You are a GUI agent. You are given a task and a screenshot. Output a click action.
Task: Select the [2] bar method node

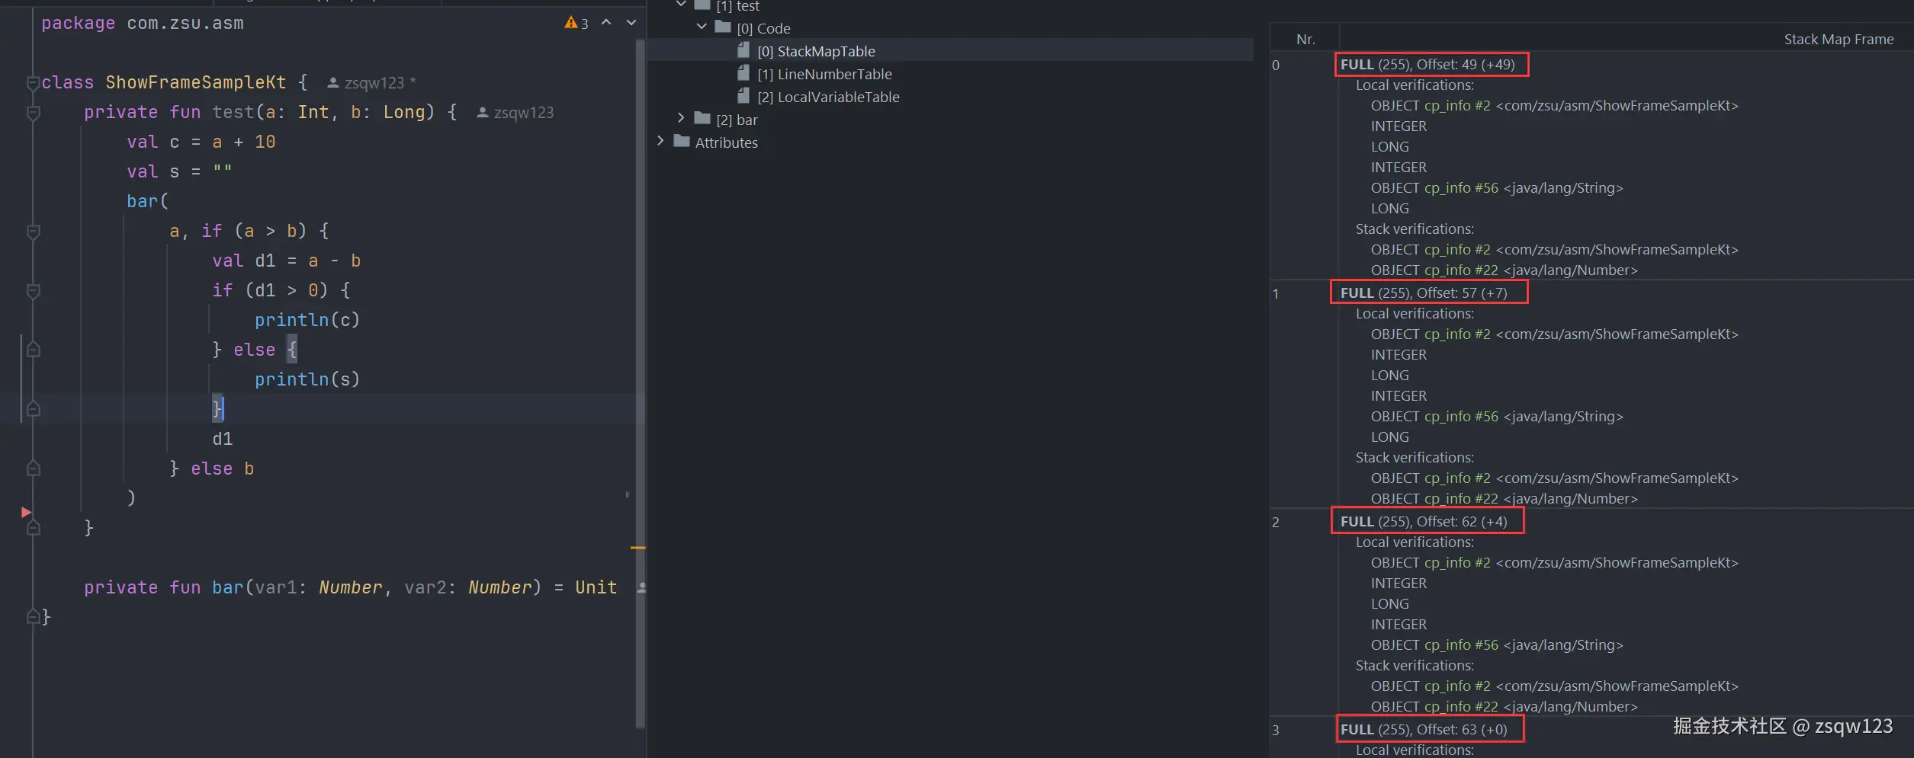point(737,120)
